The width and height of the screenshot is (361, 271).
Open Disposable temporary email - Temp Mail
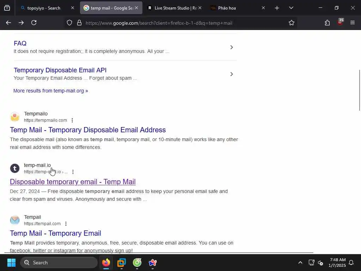pos(73,182)
